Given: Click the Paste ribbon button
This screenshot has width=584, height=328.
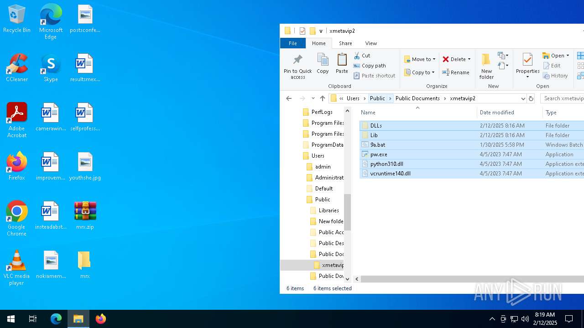Looking at the screenshot, I should point(342,63).
